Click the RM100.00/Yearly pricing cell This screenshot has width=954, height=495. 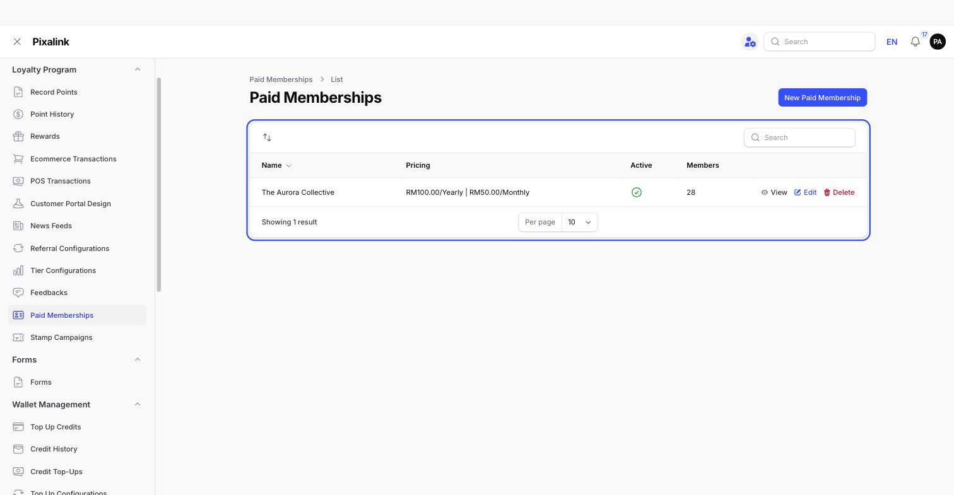click(468, 192)
